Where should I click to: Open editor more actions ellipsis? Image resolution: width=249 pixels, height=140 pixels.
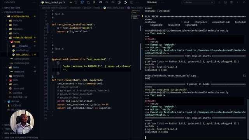pyautogui.click(x=138, y=2)
